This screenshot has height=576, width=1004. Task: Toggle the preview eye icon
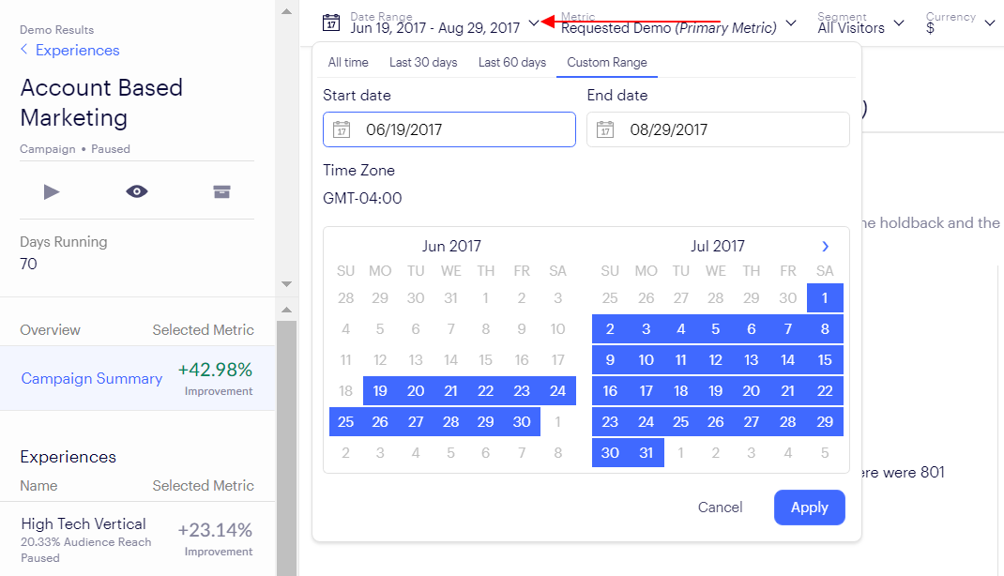click(136, 191)
